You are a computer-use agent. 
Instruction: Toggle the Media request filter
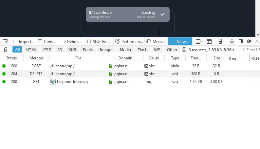point(125,50)
